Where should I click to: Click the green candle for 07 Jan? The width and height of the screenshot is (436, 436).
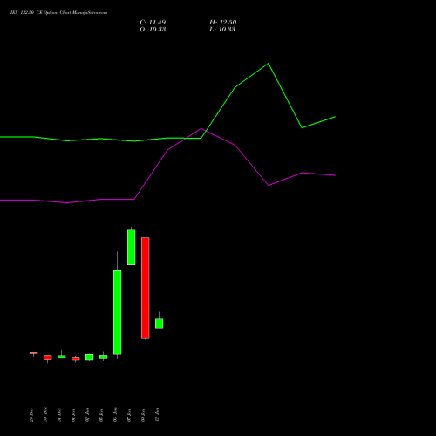point(132,247)
